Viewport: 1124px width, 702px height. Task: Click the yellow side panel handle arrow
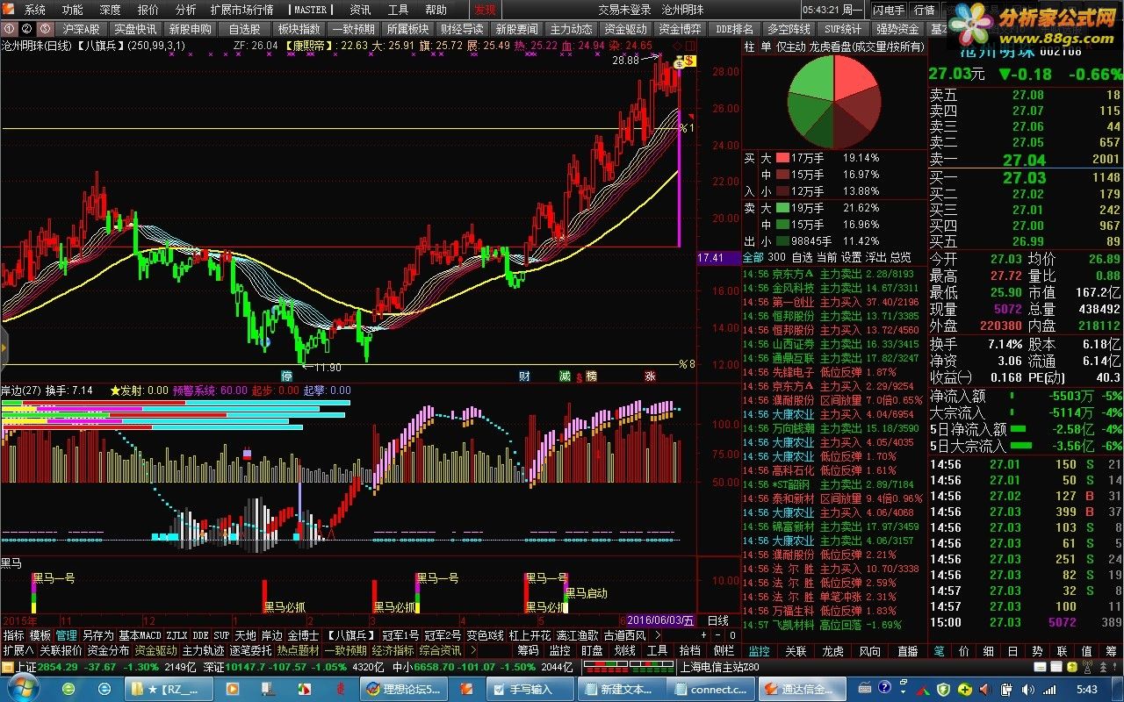coord(4,348)
